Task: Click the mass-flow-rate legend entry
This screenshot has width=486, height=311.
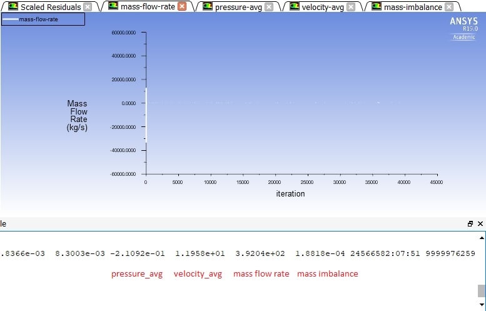Action: (43, 19)
